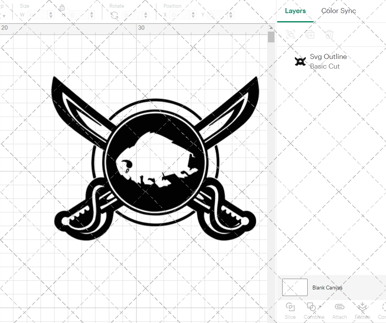Click the rotate refresh icon in the toolbar
The image size is (386, 323).
tap(114, 14)
